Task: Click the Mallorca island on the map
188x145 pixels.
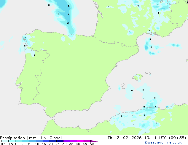Action: (x=138, y=77)
